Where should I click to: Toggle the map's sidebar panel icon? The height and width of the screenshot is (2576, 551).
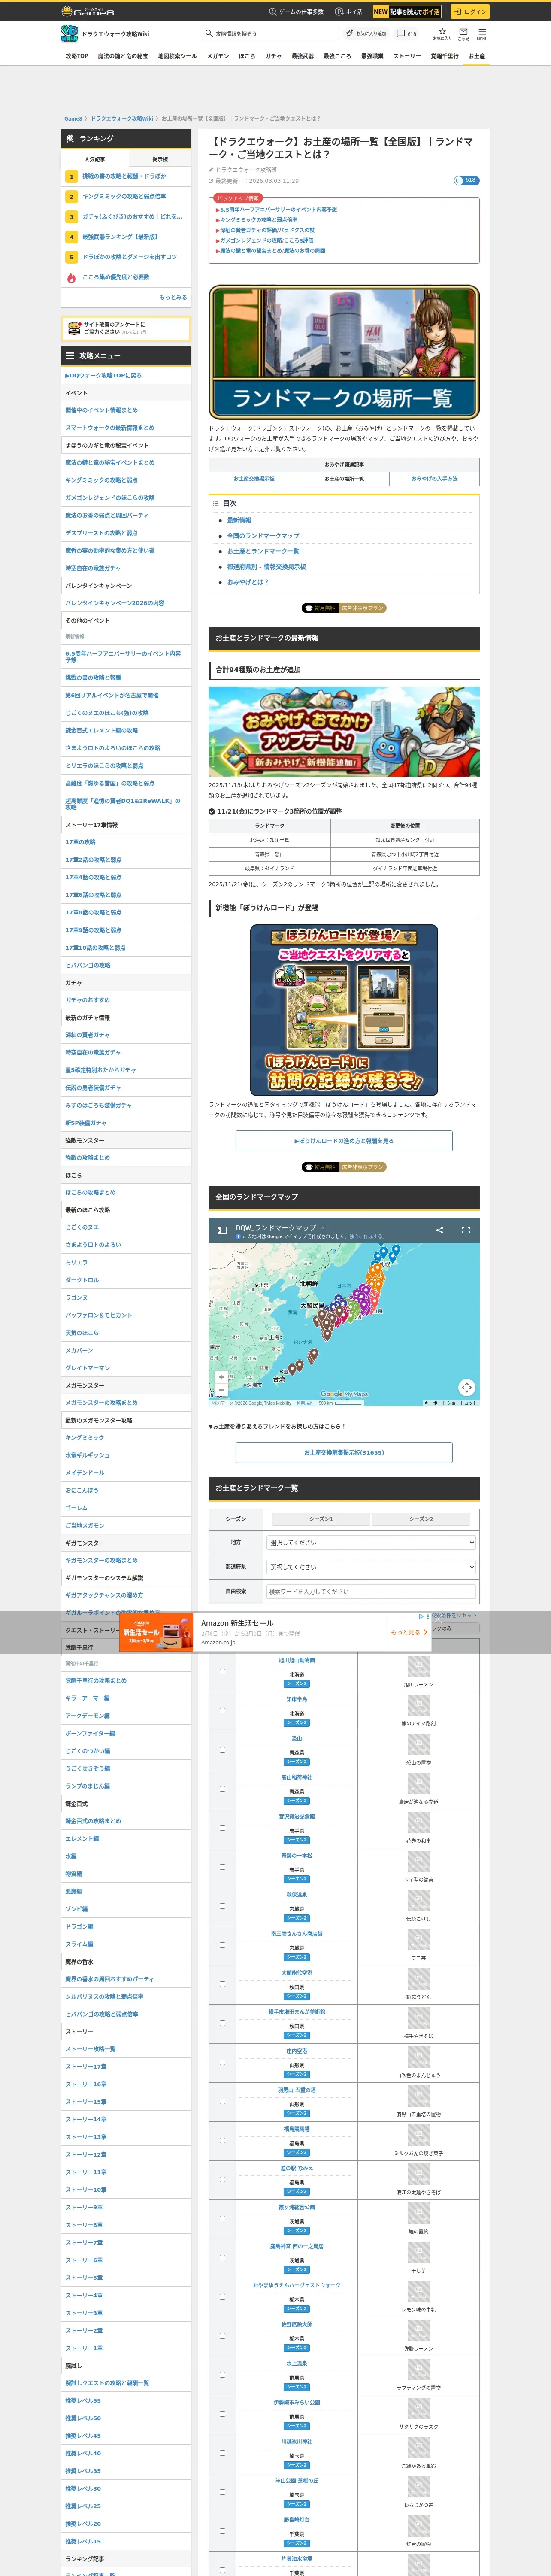tap(222, 1230)
